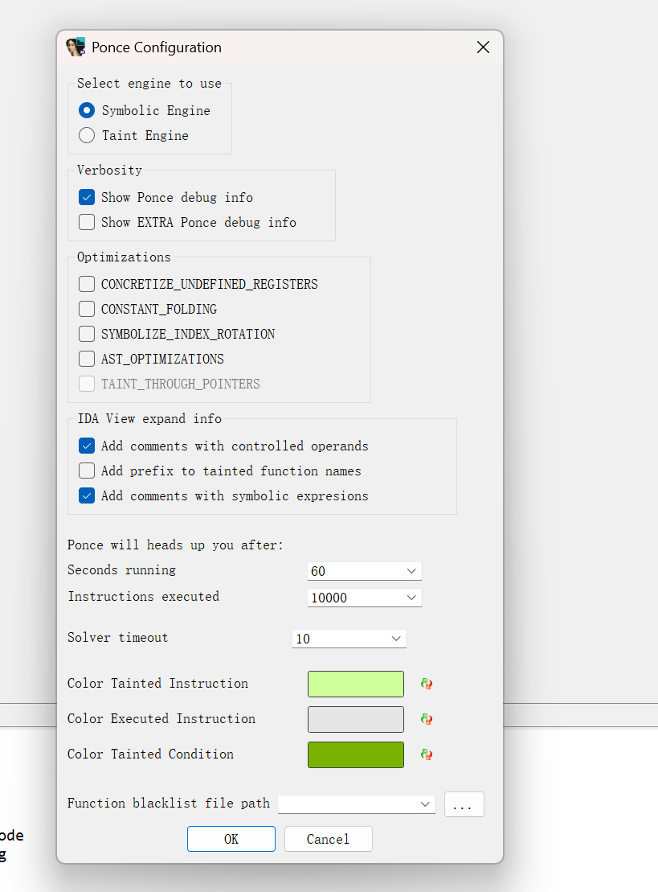Enable SYMBOLIZE_INDEX_ROTATION optimization

click(87, 334)
